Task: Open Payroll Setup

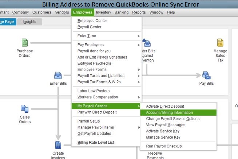Action: point(106,121)
